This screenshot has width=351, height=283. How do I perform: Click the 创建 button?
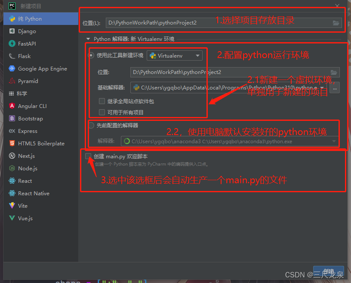point(328,271)
